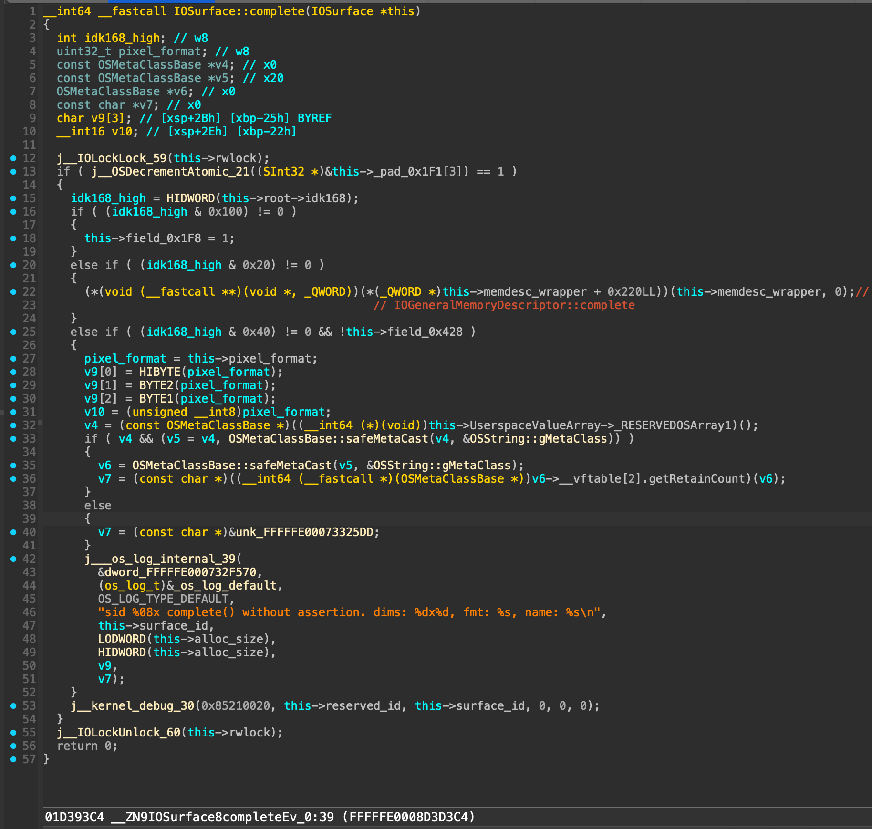Toggle breakpoint dot on line 18
This screenshot has height=829, width=872.
[x=13, y=238]
